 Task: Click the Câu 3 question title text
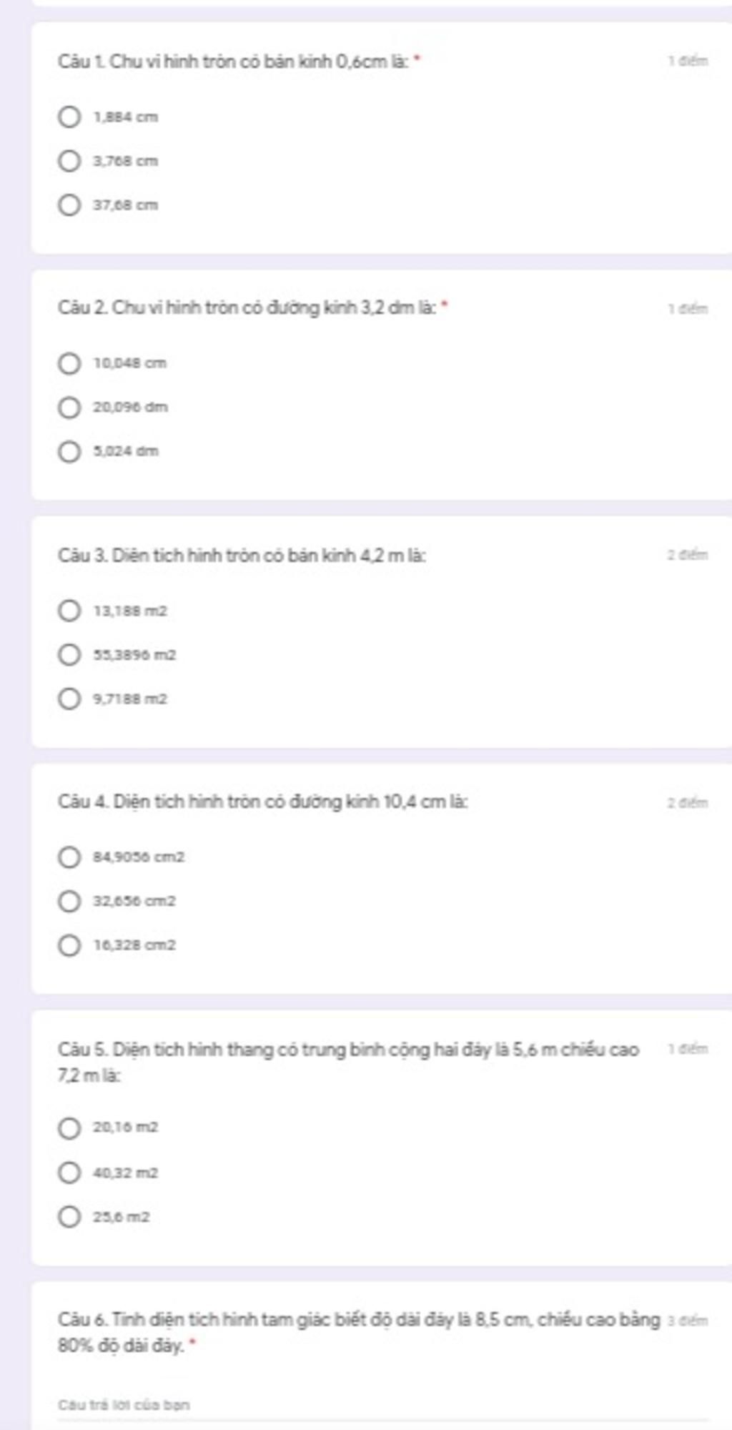242,555
